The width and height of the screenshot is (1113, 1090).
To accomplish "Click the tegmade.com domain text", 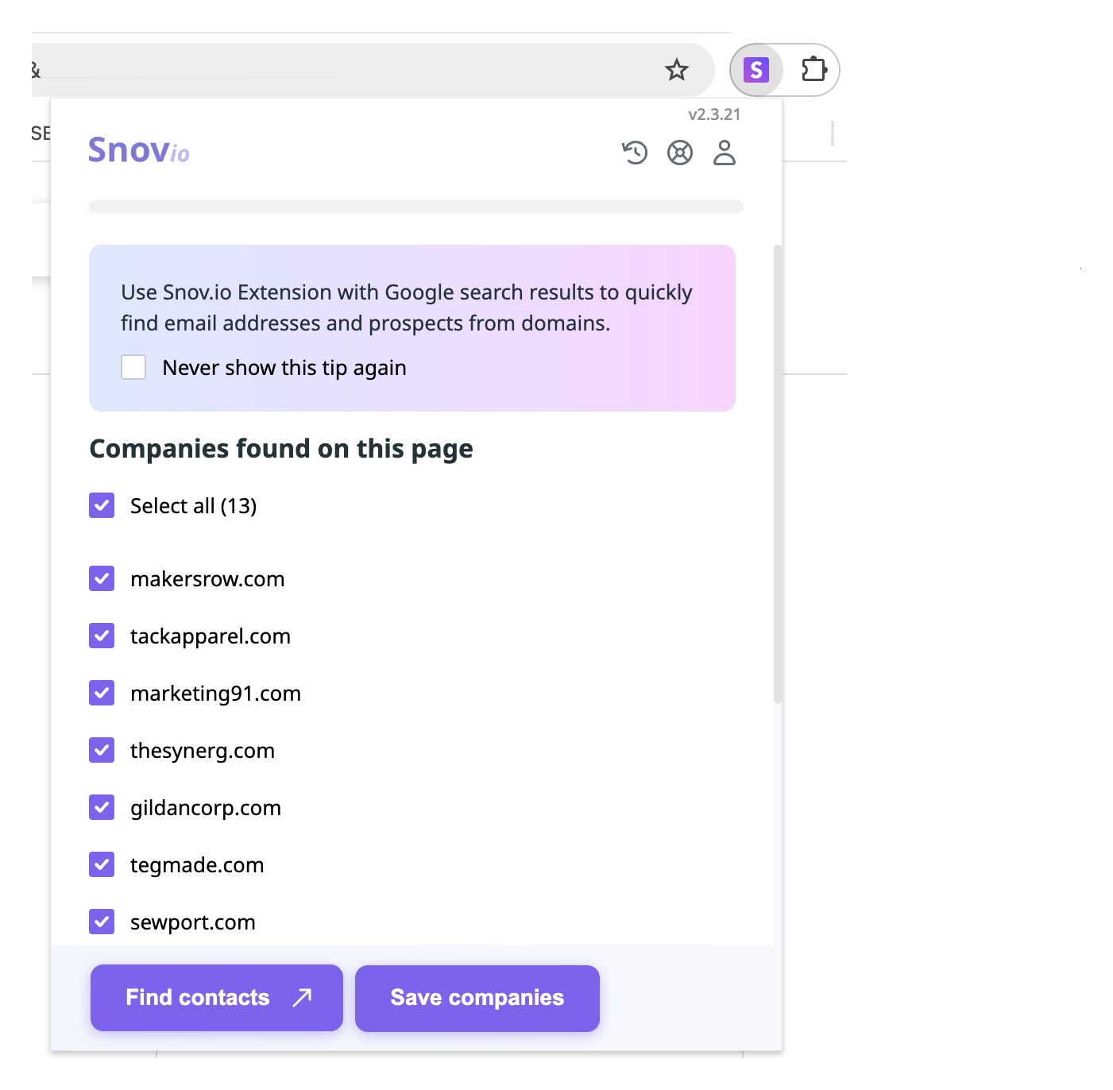I will (197, 865).
